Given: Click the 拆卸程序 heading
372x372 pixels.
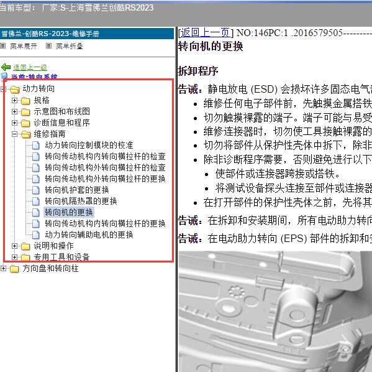Looking at the screenshot, I should click(x=198, y=71).
